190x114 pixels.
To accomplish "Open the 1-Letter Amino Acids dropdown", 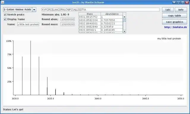I will (x=34, y=9).
